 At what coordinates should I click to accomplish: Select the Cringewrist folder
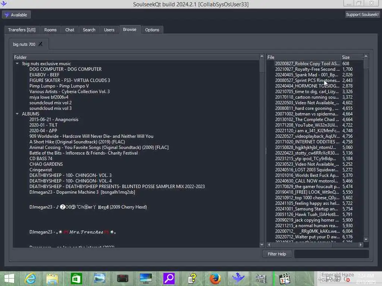[x=41, y=170]
